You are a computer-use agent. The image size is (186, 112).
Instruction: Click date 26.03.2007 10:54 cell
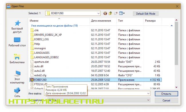click(x=100, y=62)
